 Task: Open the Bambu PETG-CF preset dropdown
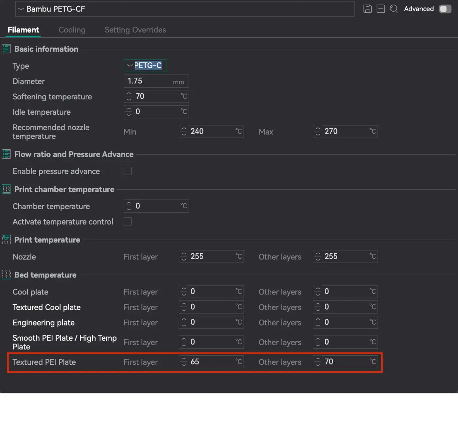pyautogui.click(x=185, y=9)
